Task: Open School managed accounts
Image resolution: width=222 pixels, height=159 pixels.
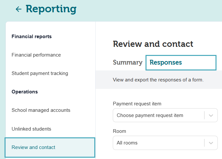Action: click(41, 110)
